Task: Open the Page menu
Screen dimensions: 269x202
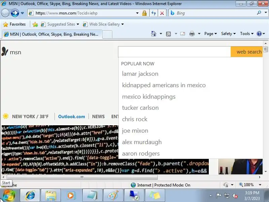Action: (210, 34)
